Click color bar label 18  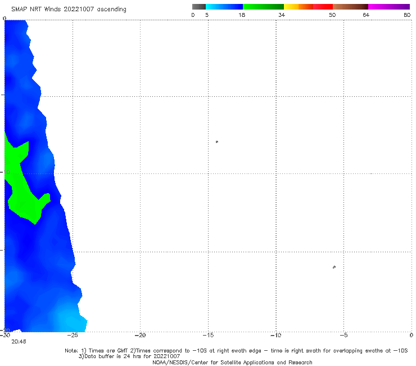point(242,15)
